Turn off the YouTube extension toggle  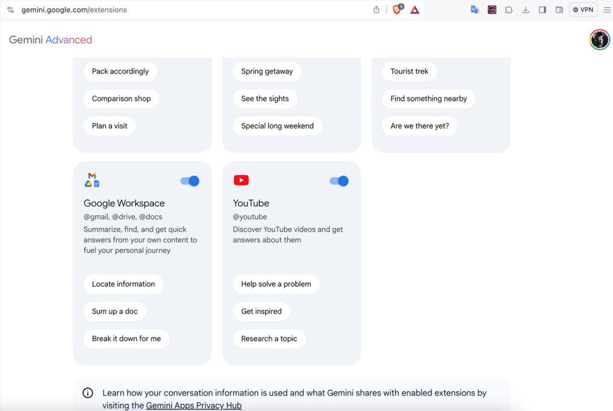[339, 180]
